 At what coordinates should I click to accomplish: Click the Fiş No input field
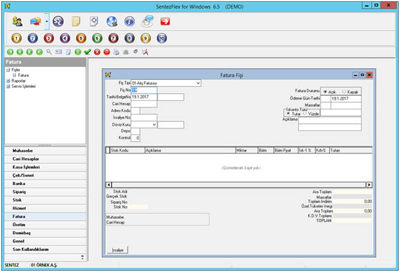tap(144, 90)
